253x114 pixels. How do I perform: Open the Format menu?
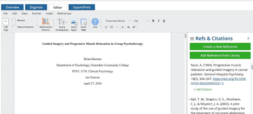[x=36, y=13]
